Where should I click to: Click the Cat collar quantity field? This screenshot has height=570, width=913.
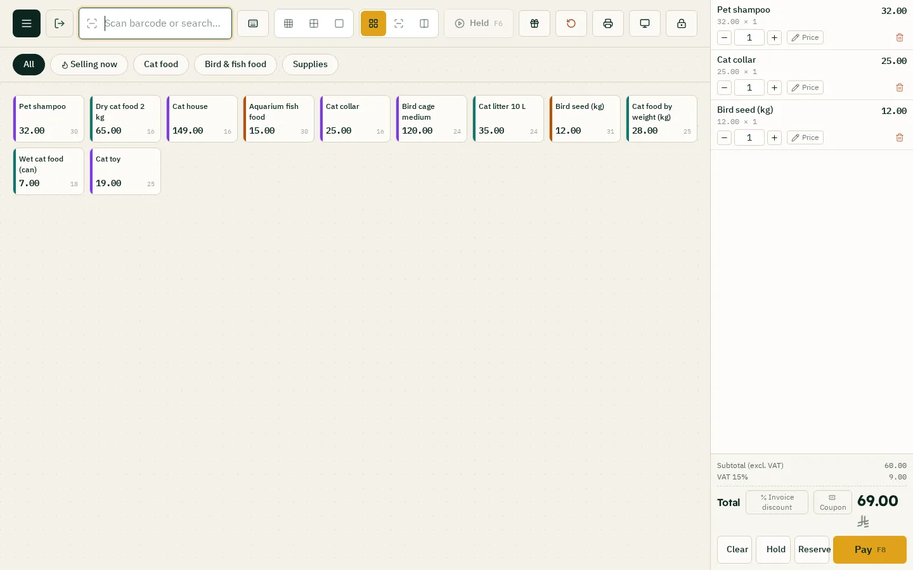point(749,87)
